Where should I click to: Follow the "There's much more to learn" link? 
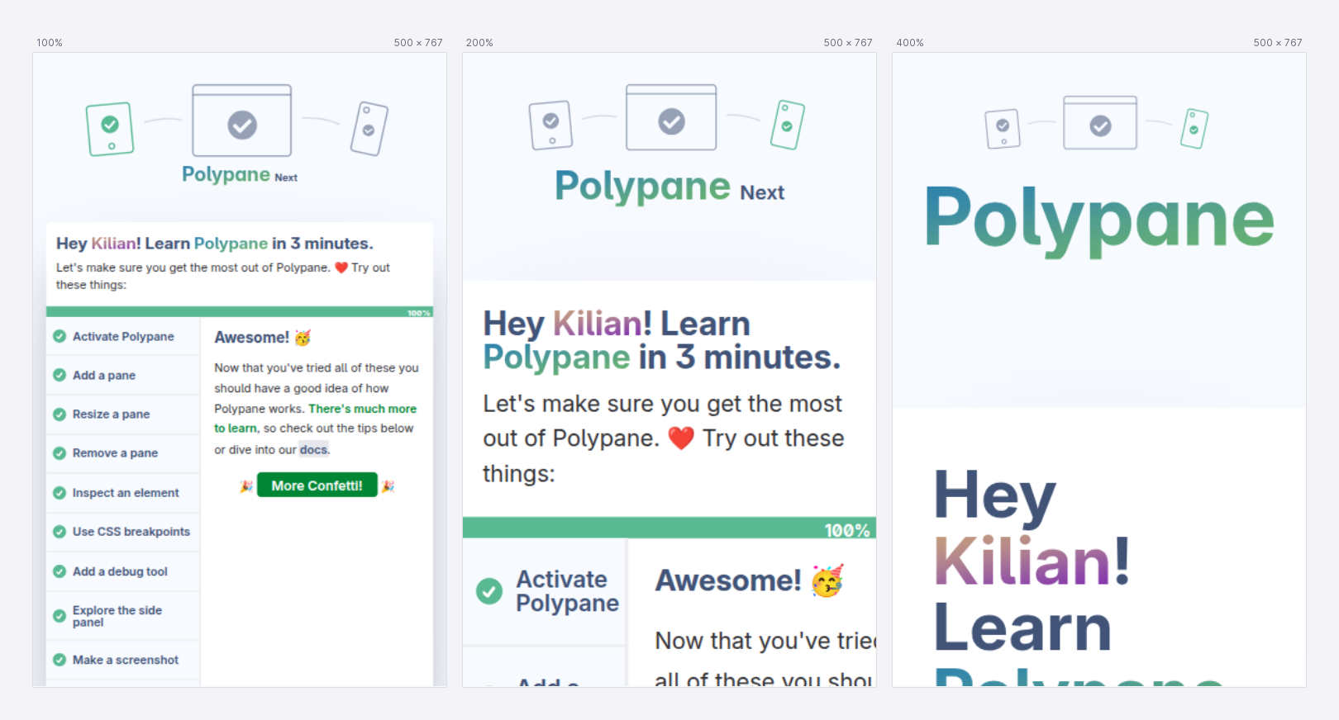point(315,419)
